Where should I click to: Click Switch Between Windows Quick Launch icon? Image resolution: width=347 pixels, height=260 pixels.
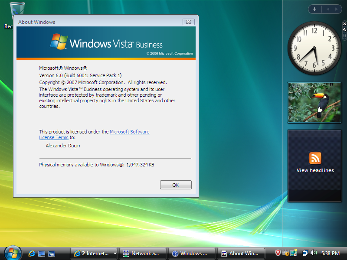click(x=52, y=253)
